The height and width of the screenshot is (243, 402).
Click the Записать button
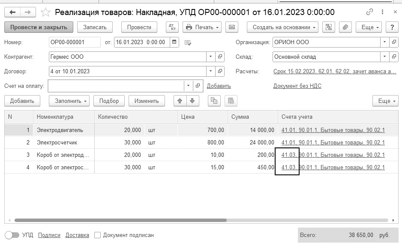pyautogui.click(x=95, y=27)
